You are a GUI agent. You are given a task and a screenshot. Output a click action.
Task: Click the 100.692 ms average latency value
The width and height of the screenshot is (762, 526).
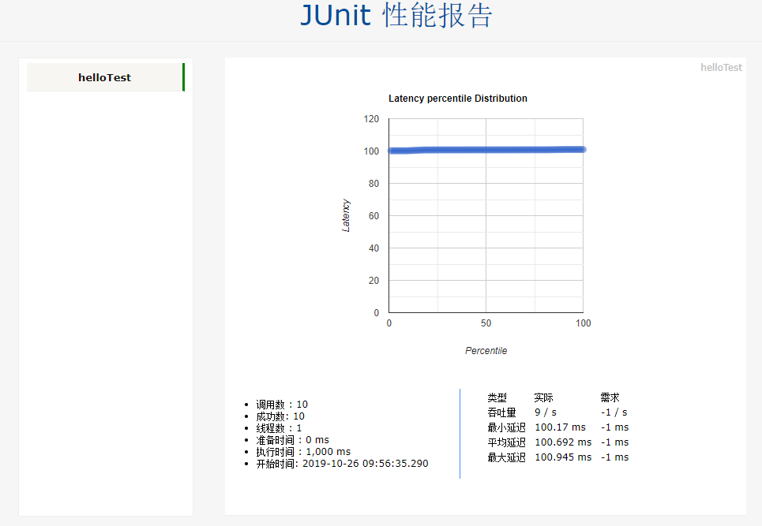coord(563,442)
